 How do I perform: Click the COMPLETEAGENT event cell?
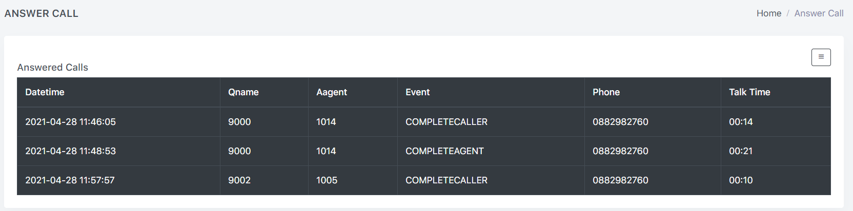(x=444, y=151)
